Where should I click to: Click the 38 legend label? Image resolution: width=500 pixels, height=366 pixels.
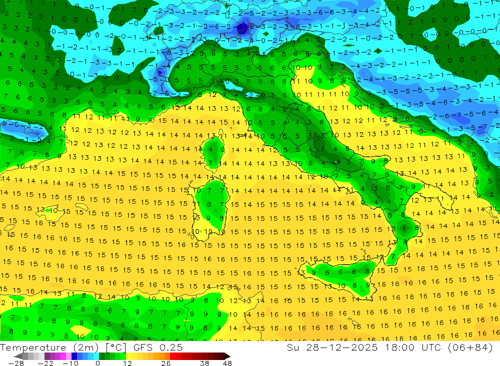pos(204,363)
